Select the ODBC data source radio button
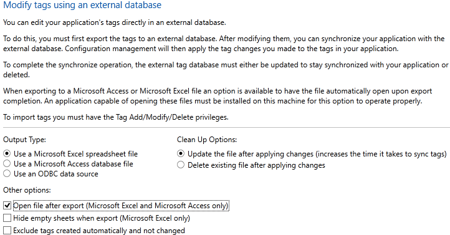The image size is (450, 235). tap(7, 174)
